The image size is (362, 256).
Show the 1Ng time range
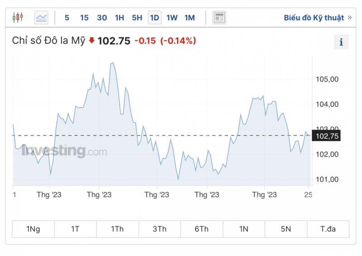33,229
